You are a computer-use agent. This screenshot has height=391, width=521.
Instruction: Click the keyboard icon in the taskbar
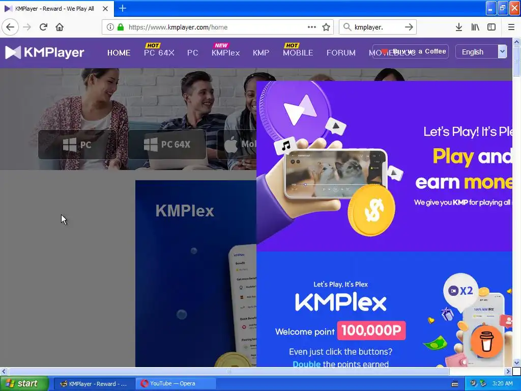point(455,384)
